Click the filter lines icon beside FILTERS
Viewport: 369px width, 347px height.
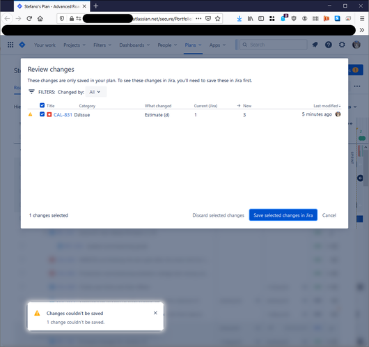coord(31,92)
